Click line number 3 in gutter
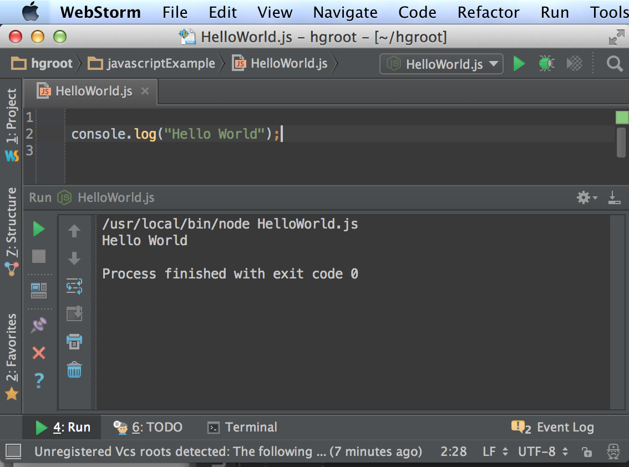 29,150
